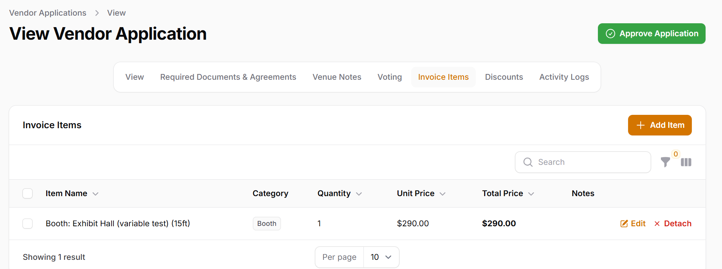Switch to the Discounts tab

tap(504, 77)
